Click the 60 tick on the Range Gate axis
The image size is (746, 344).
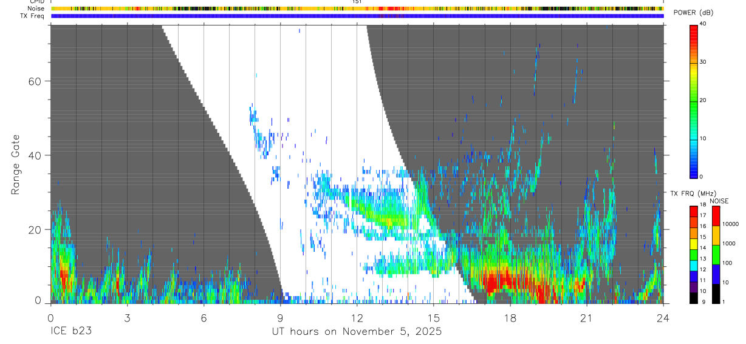[x=36, y=81]
